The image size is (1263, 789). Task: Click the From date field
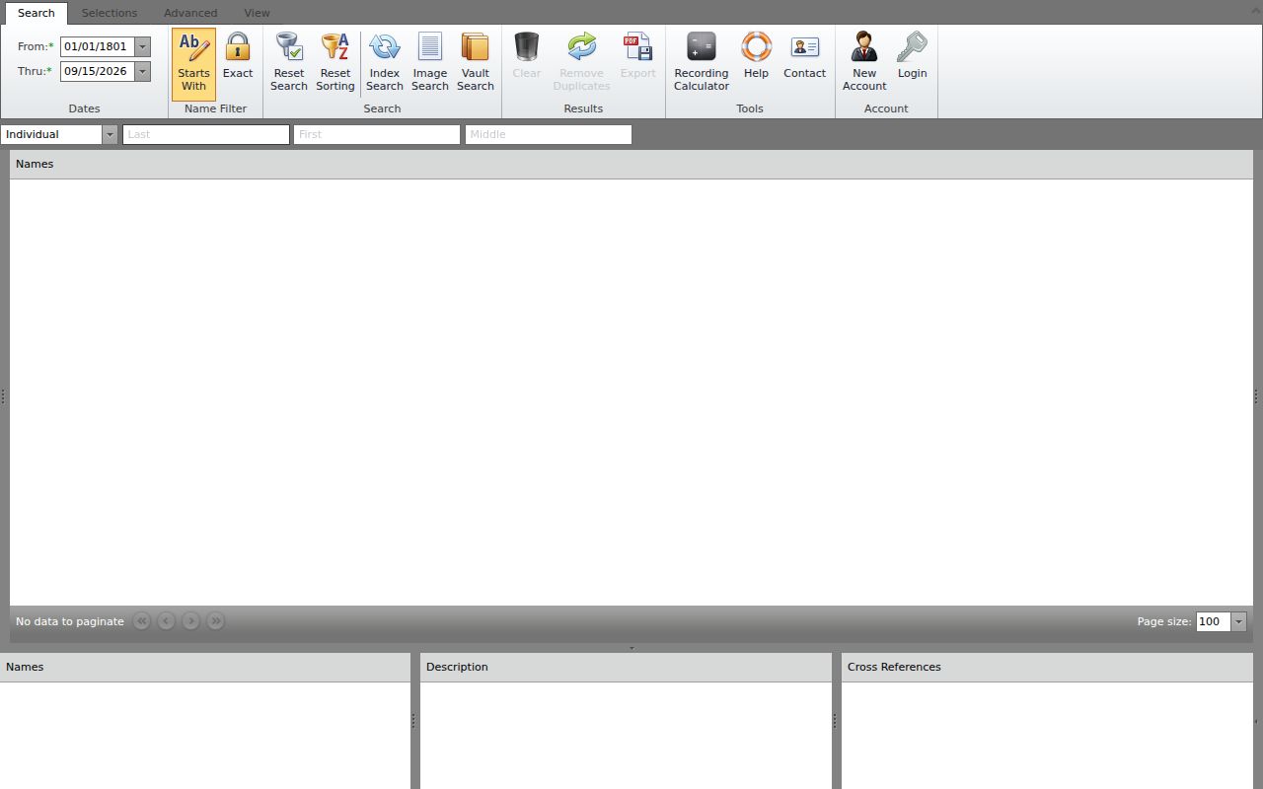(98, 46)
